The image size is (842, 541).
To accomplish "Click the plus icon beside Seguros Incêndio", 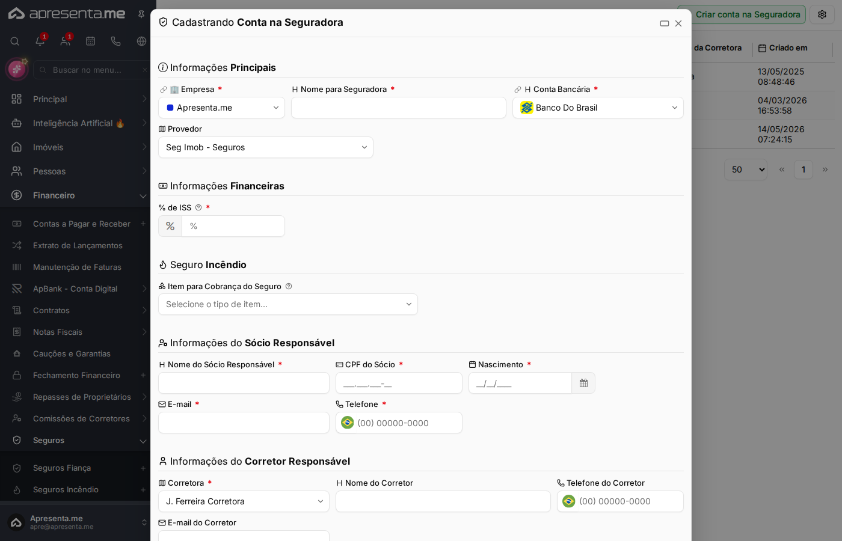I will [x=143, y=489].
